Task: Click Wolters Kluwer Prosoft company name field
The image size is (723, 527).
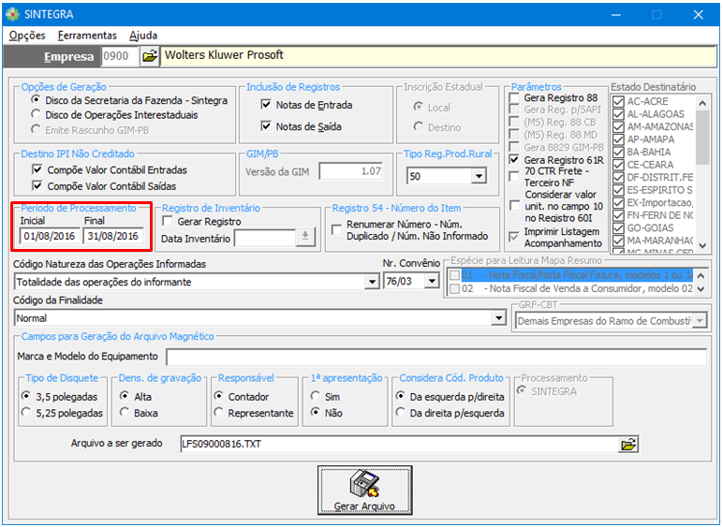Action: tap(438, 56)
